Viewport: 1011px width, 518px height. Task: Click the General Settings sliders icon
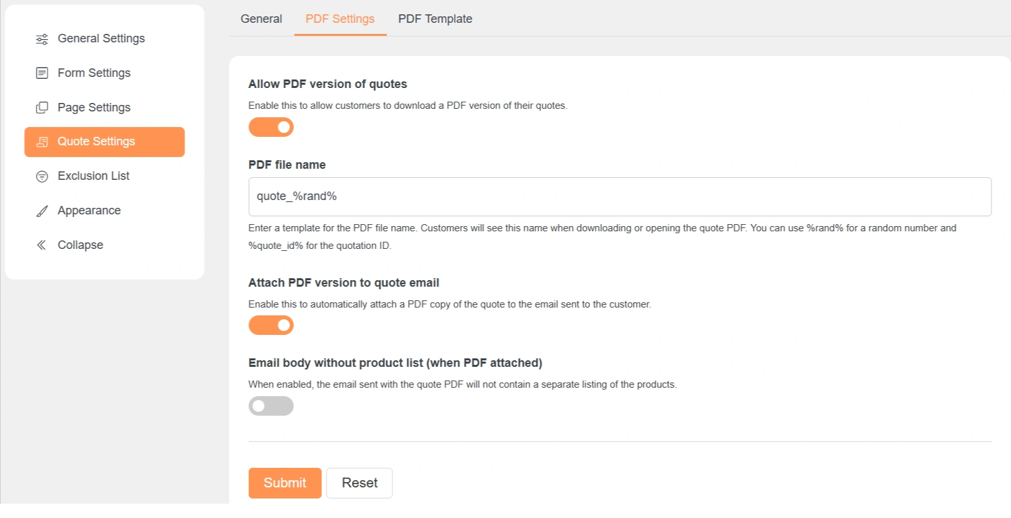pos(42,39)
